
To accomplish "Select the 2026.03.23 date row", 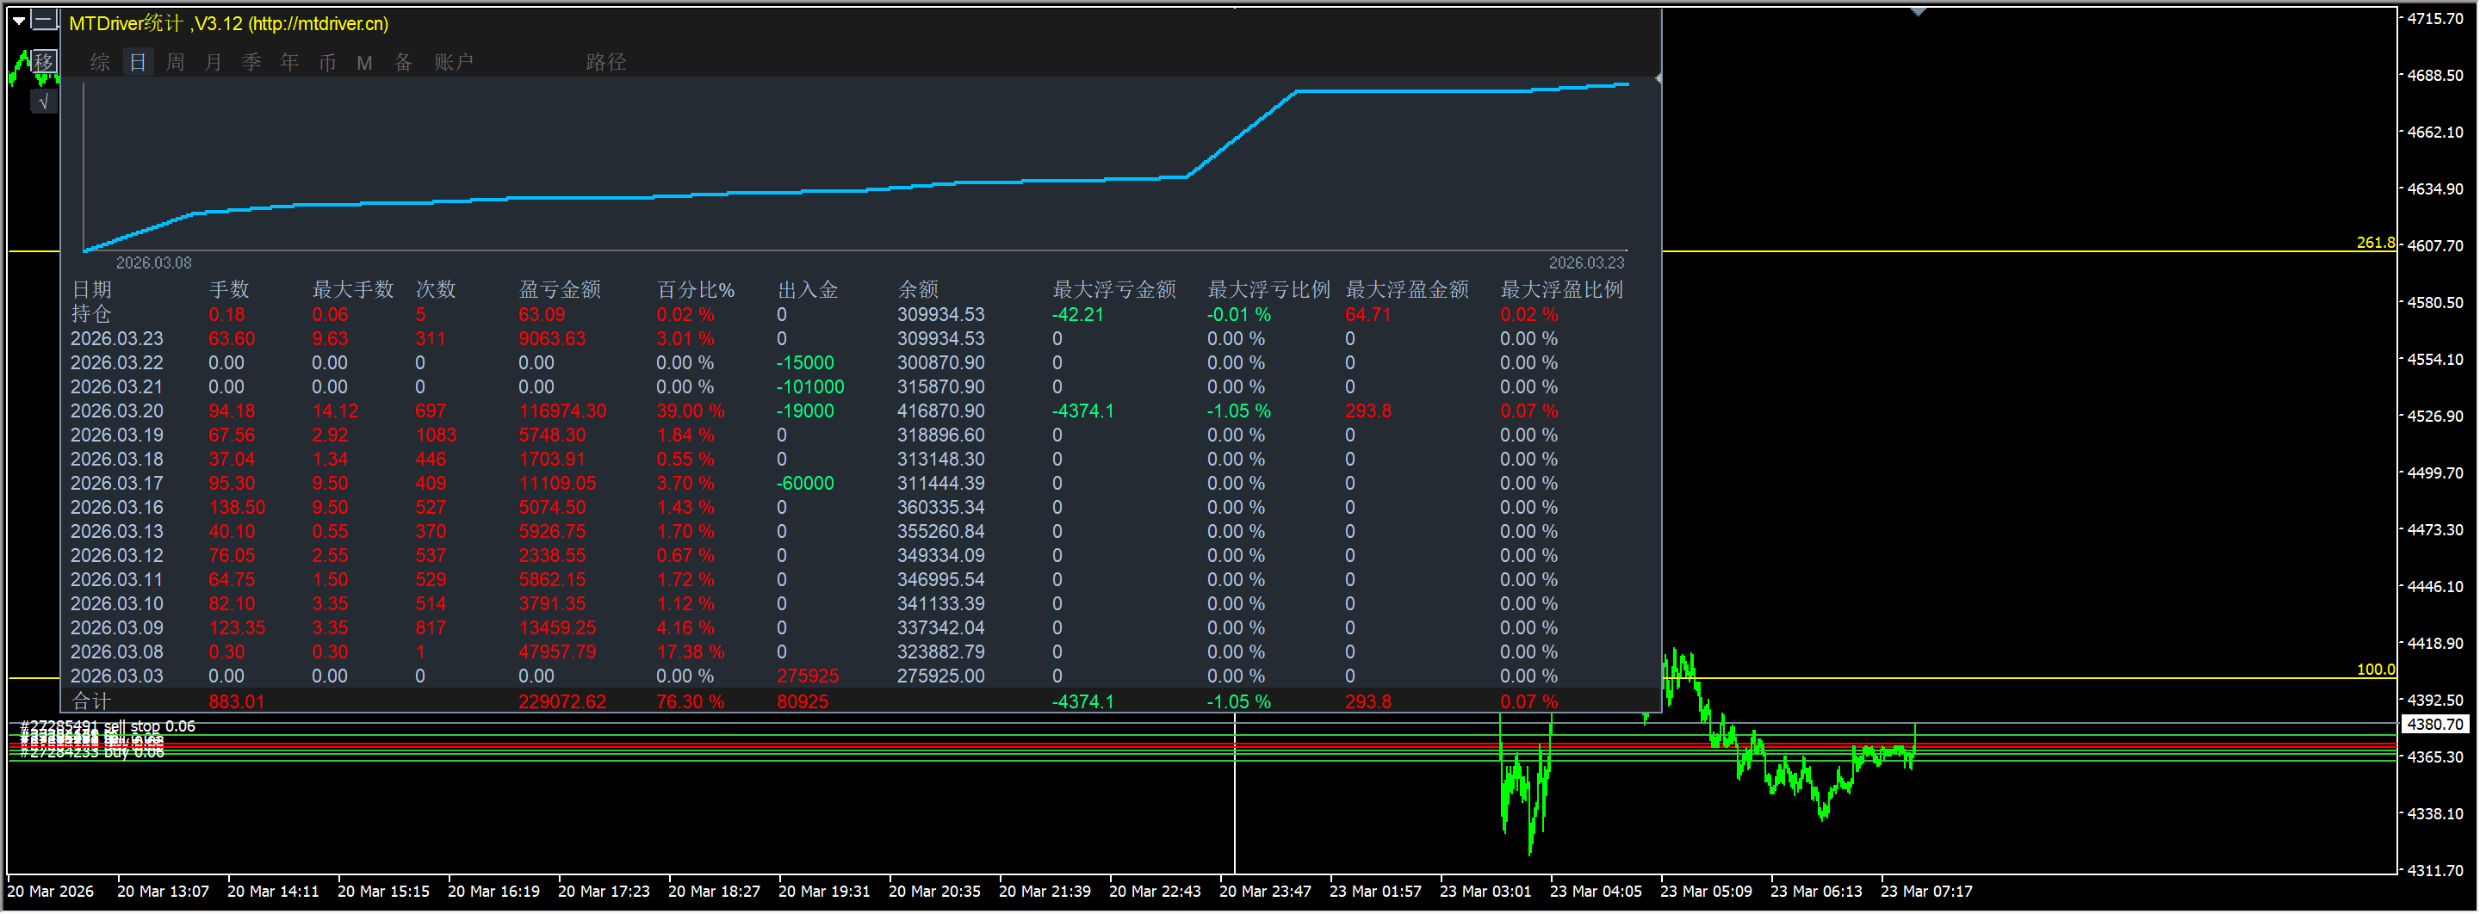I will pos(116,338).
